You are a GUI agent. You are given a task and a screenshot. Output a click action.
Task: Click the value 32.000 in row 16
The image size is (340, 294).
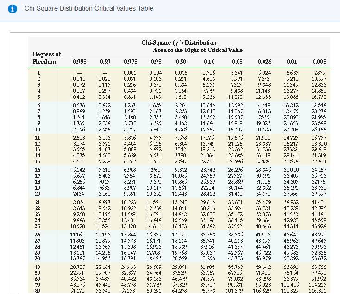coord(291,170)
